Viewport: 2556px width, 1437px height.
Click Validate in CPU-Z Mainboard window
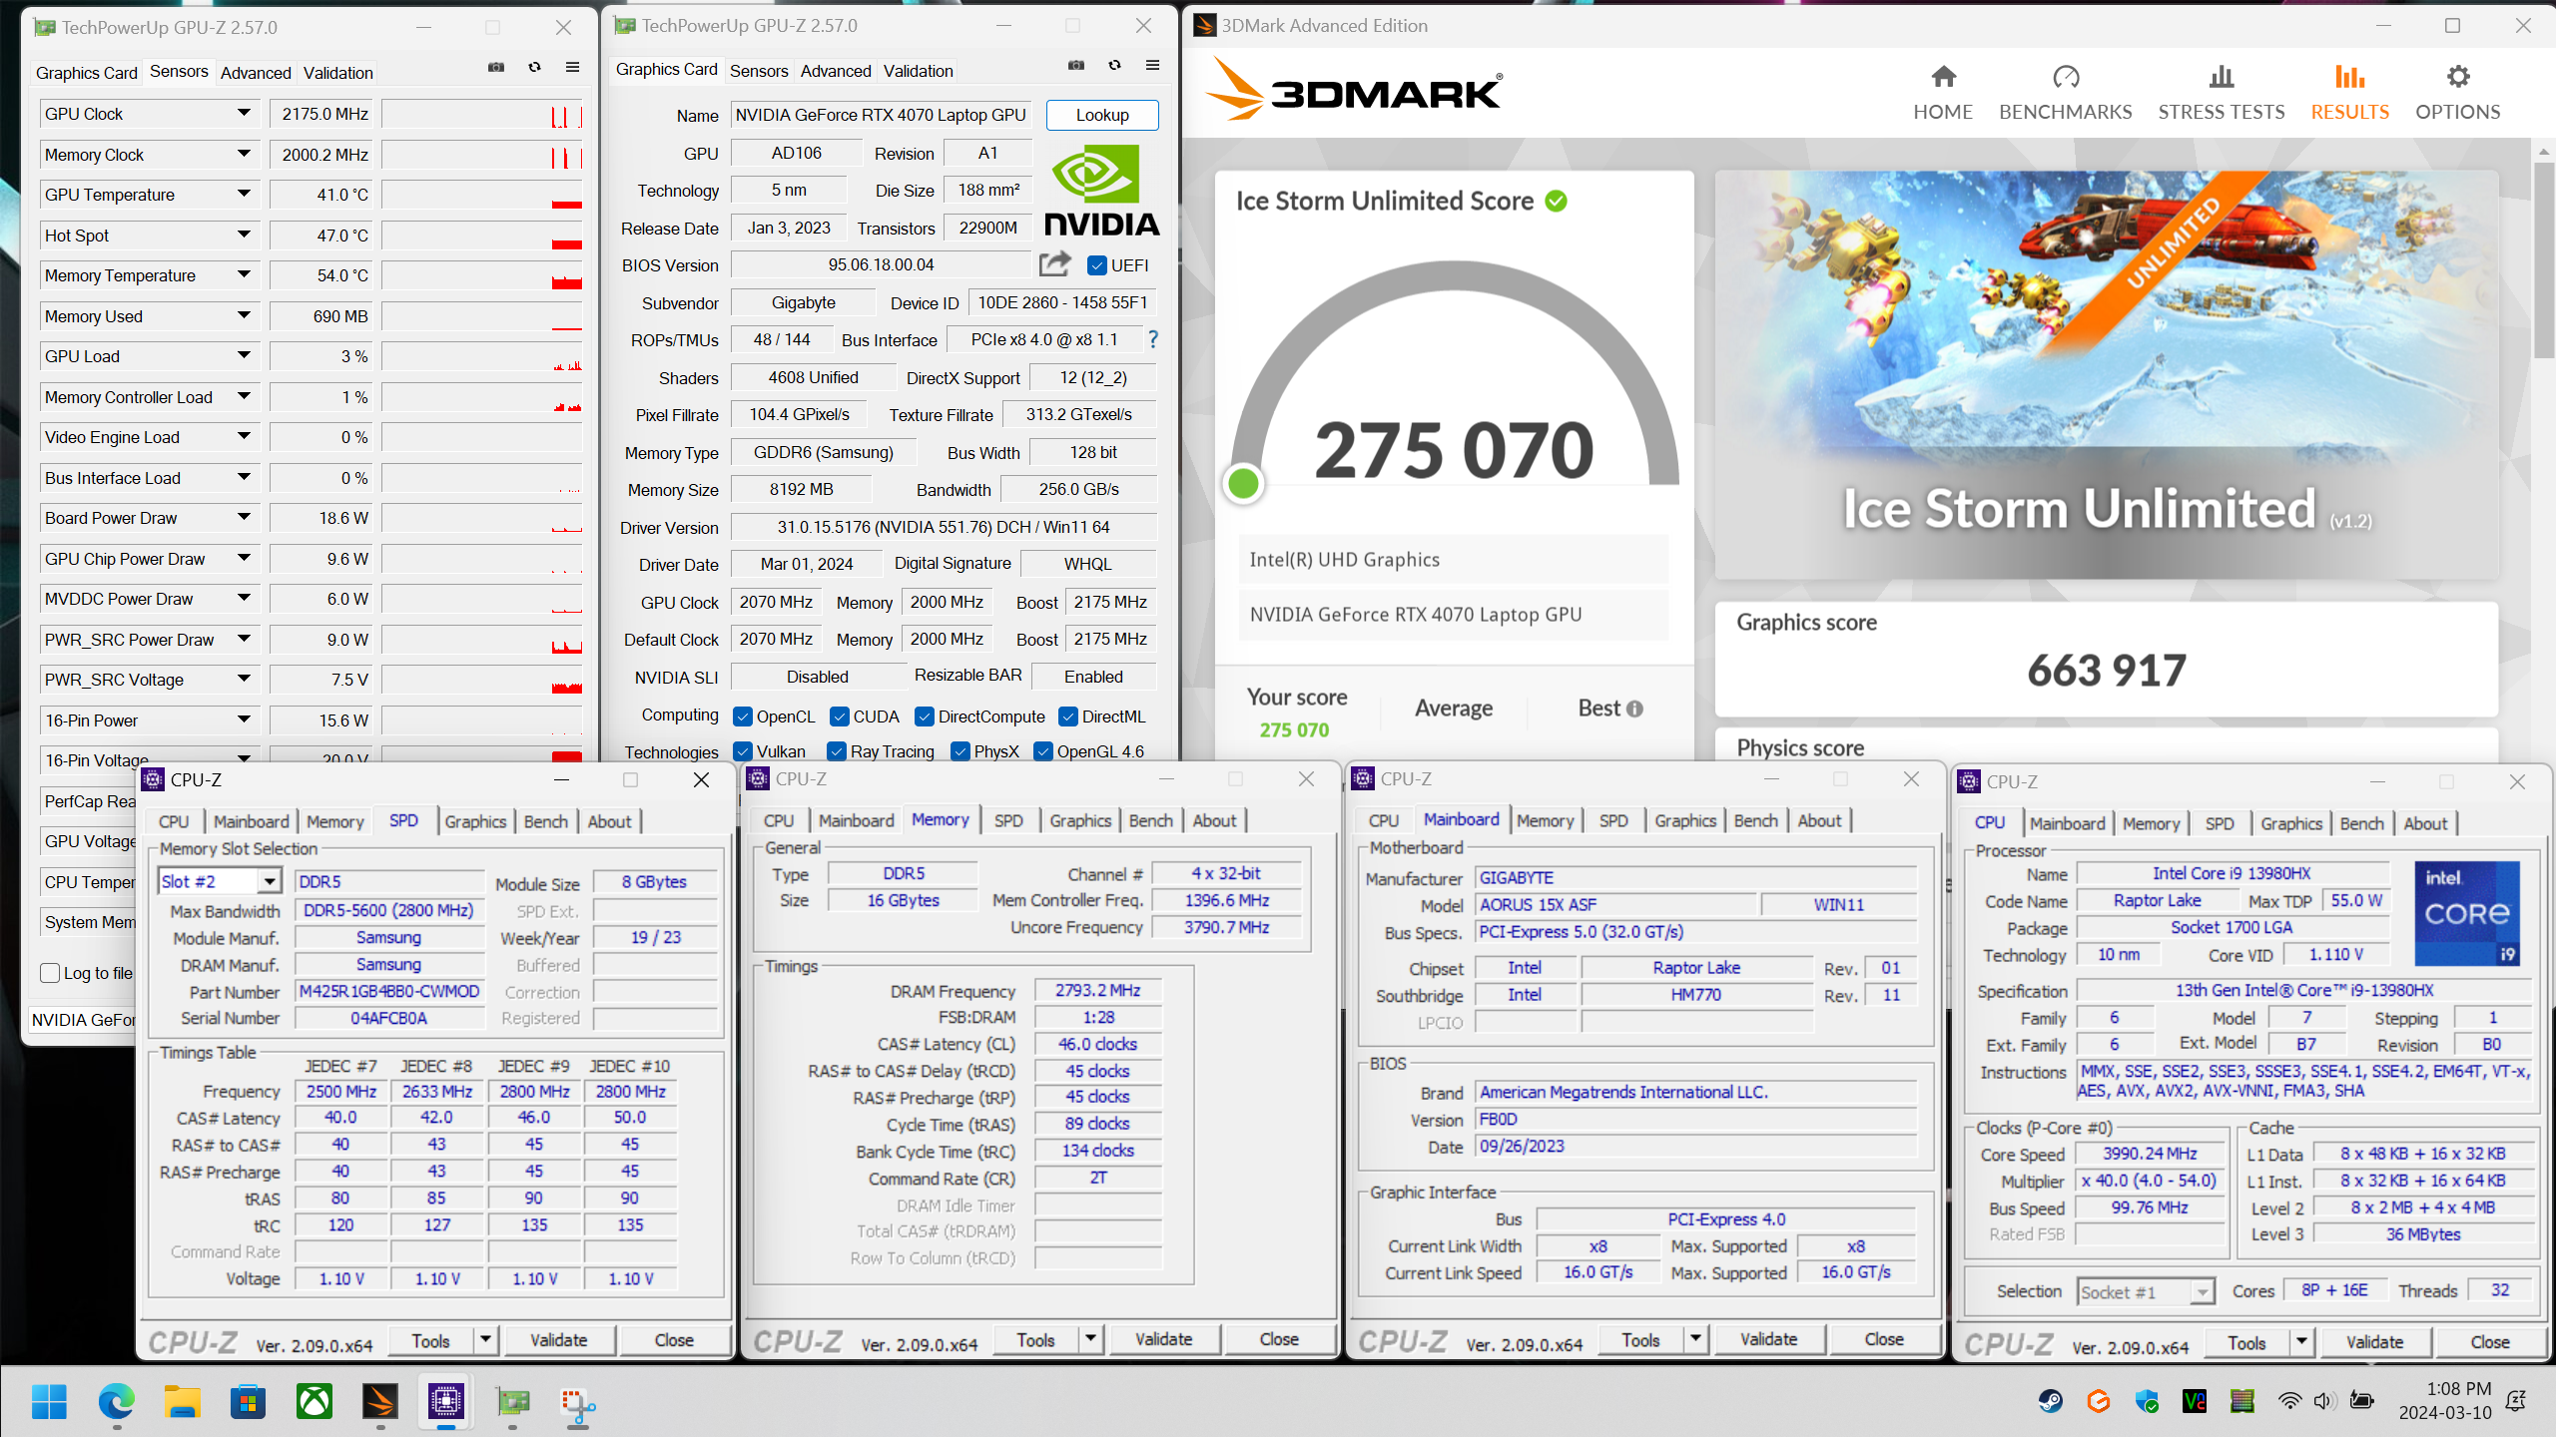pos(1768,1339)
